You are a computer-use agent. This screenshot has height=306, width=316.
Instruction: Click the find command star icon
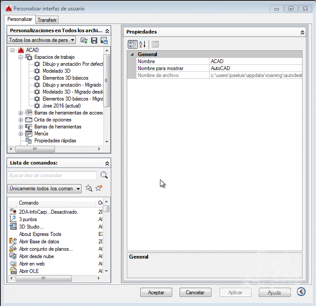coord(88,188)
